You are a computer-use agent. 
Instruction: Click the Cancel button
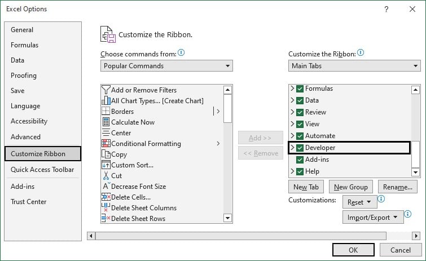tap(401, 250)
